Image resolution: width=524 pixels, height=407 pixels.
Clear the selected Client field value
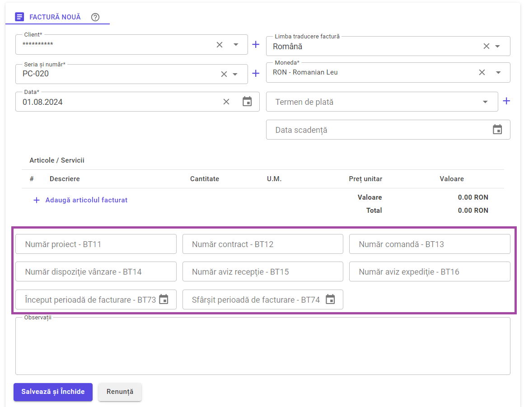(x=220, y=45)
